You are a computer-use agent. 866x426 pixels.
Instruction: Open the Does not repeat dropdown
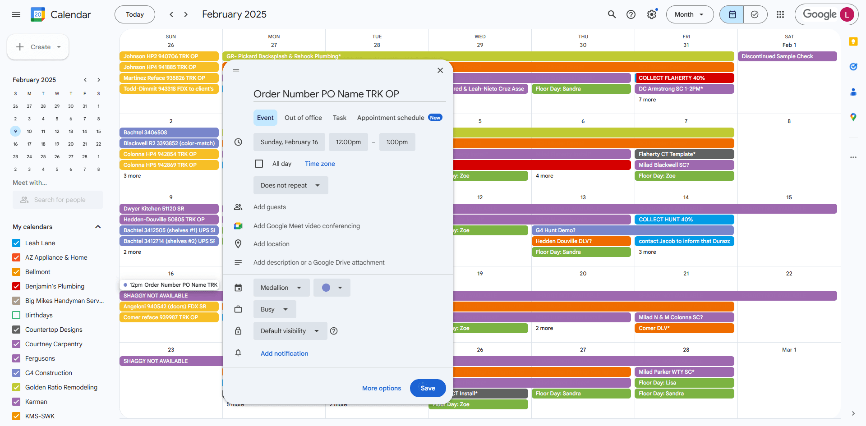[x=290, y=185]
